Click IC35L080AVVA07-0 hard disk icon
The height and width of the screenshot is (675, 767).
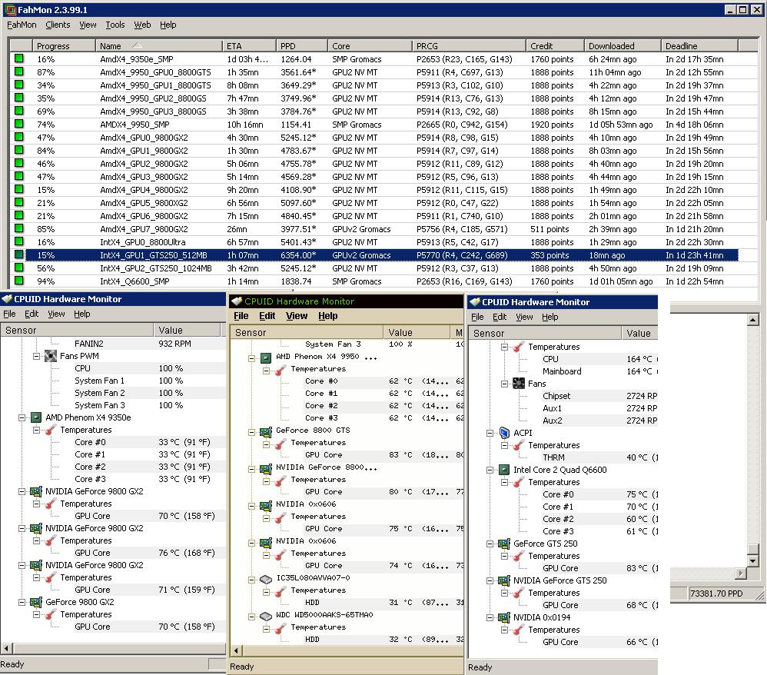tap(266, 579)
